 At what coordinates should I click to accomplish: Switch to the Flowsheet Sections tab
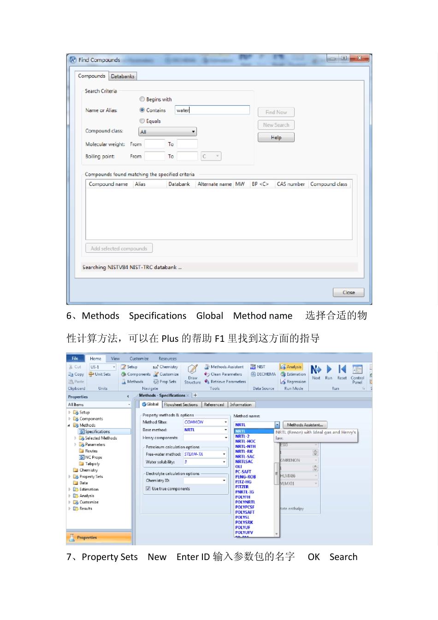point(181,405)
